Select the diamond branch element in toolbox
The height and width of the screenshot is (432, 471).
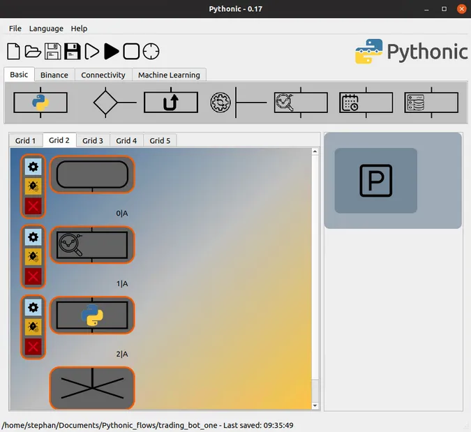[x=106, y=103]
